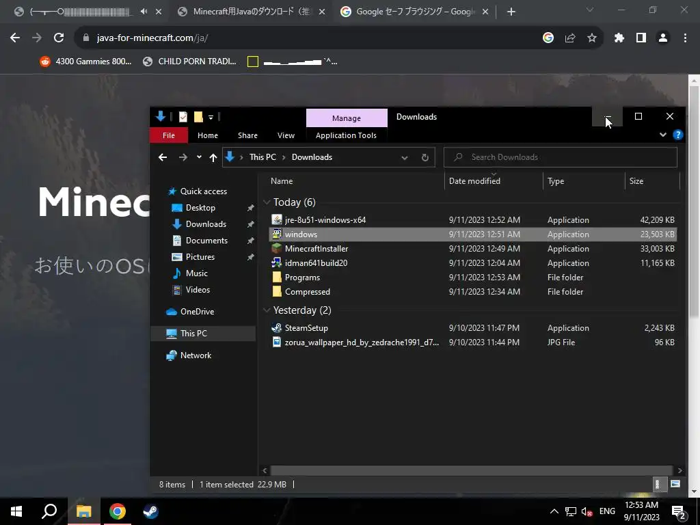Open the Windows Start menu
The width and height of the screenshot is (700, 525).
[16, 511]
